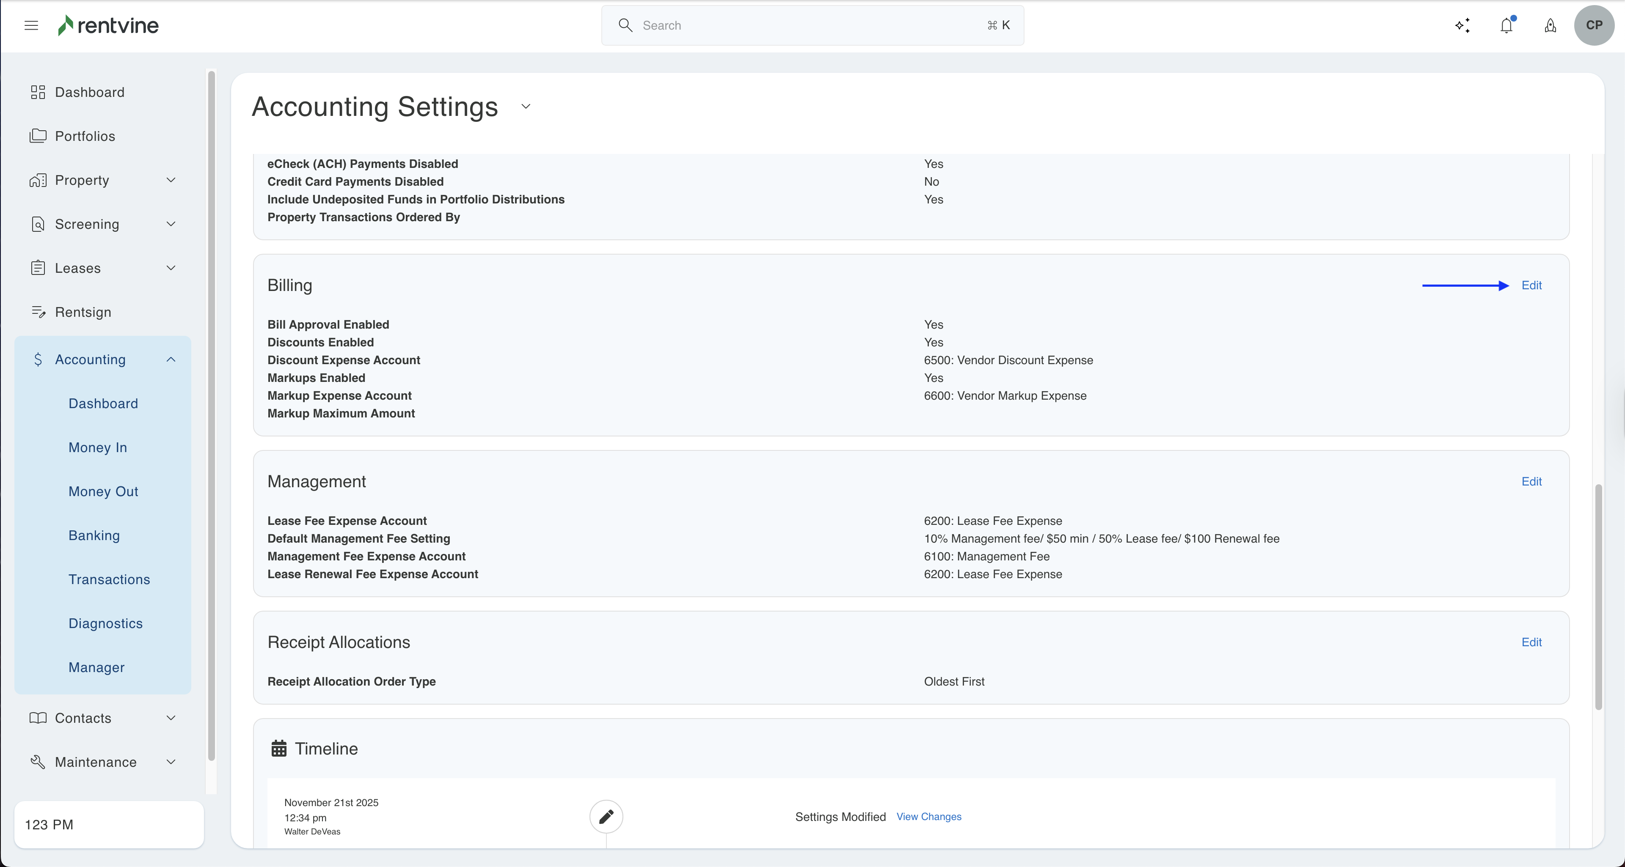Expand the Screening sidebar menu

coord(170,224)
